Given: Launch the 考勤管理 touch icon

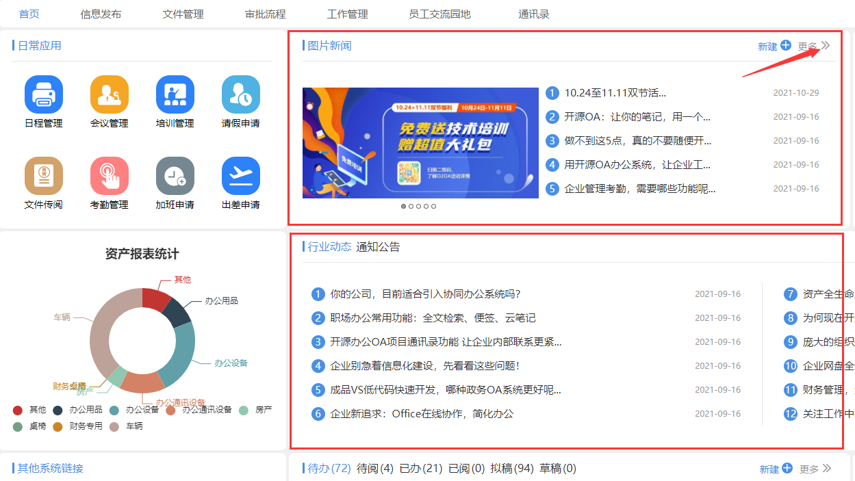Looking at the screenshot, I should coord(110,176).
